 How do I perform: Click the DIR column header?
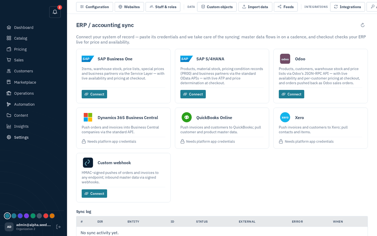(x=100, y=222)
